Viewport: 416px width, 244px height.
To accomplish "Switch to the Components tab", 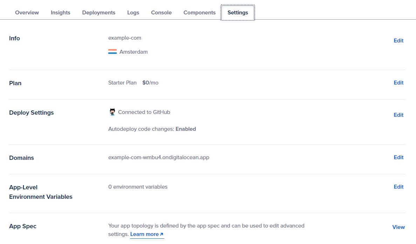I will point(199,13).
